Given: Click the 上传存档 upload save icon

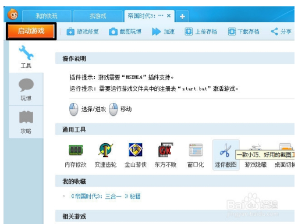Looking at the screenshot, I should tap(189, 31).
